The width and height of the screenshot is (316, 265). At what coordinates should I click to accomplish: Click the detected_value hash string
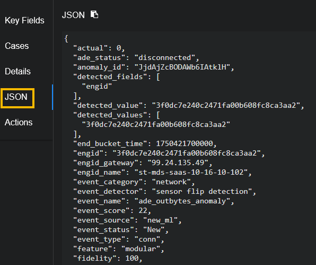[226, 105]
